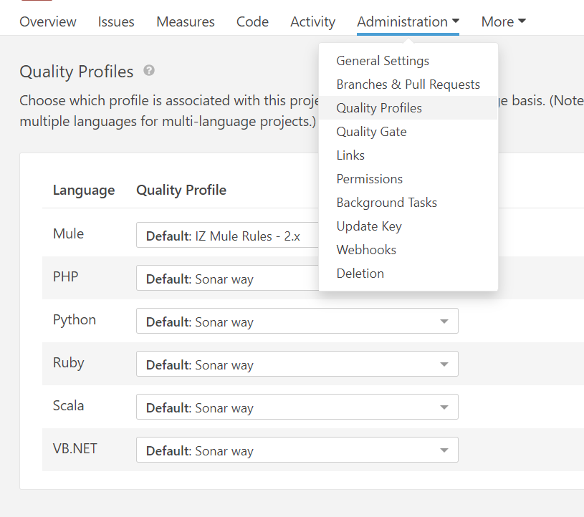
Task: Select Branches & Pull Requests menu entry
Action: coord(408,84)
